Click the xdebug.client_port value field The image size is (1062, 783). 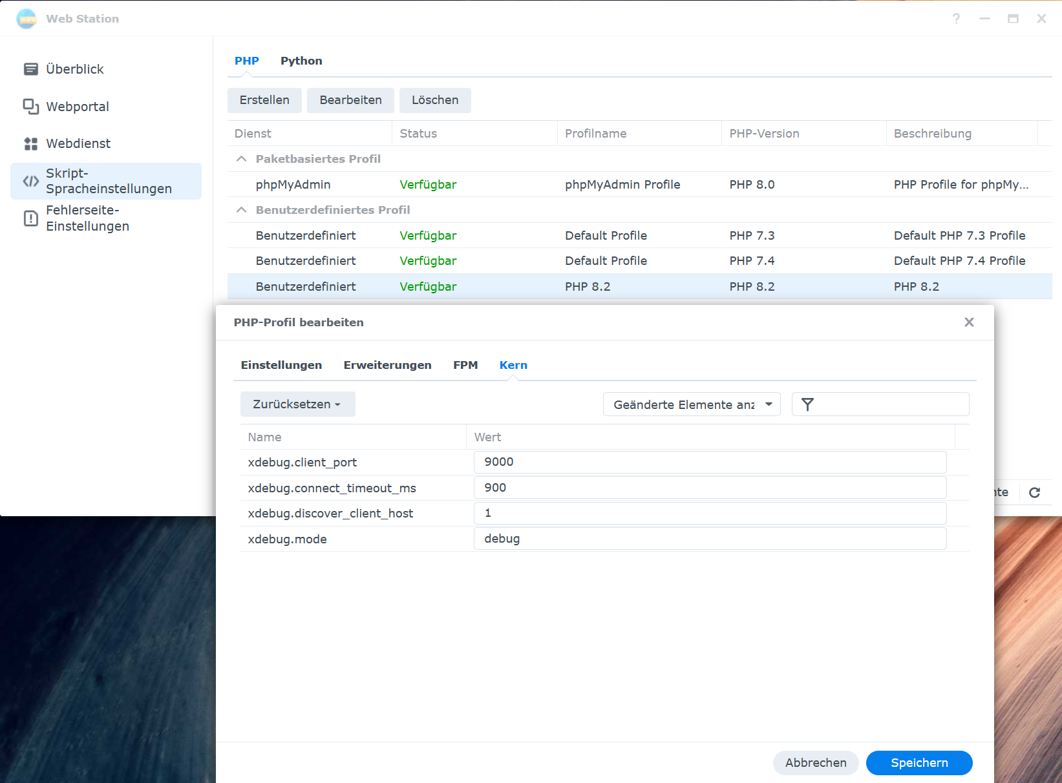tap(710, 462)
